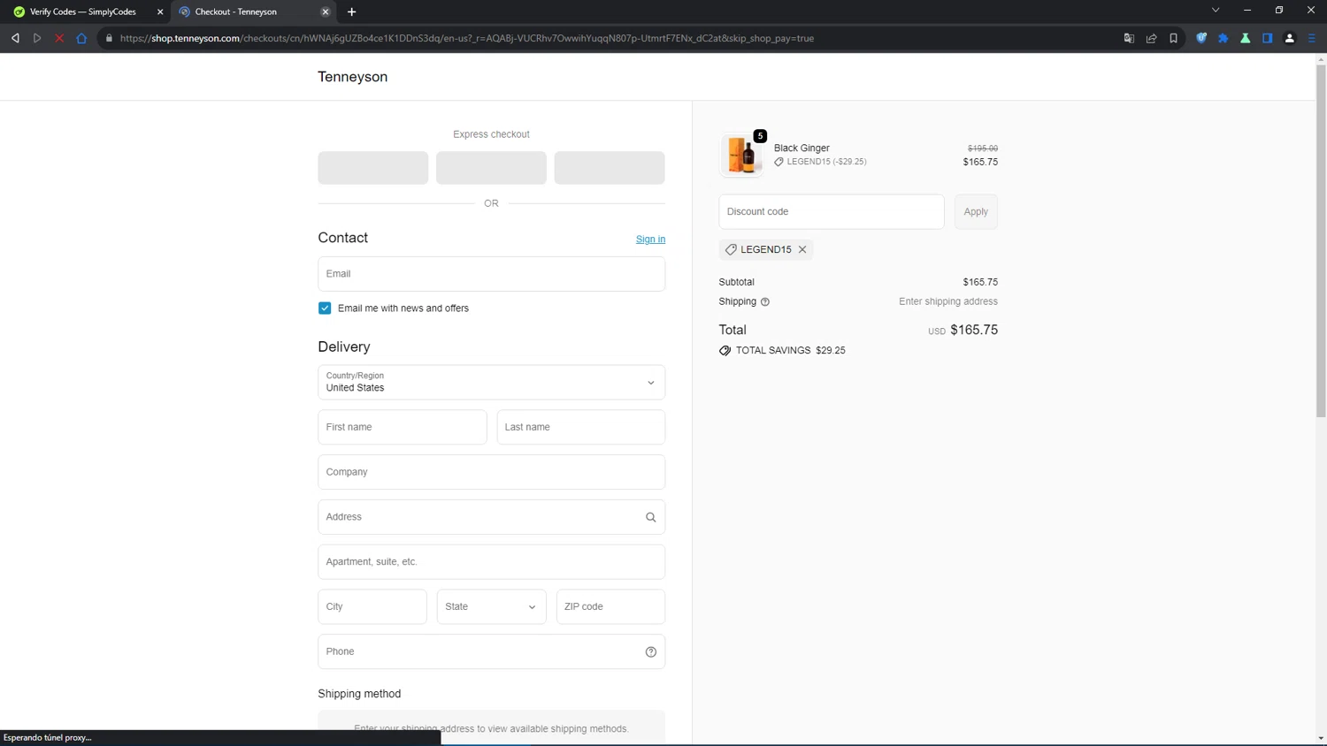Click the Tenneyson store name header
This screenshot has width=1327, height=746.
pyautogui.click(x=353, y=77)
